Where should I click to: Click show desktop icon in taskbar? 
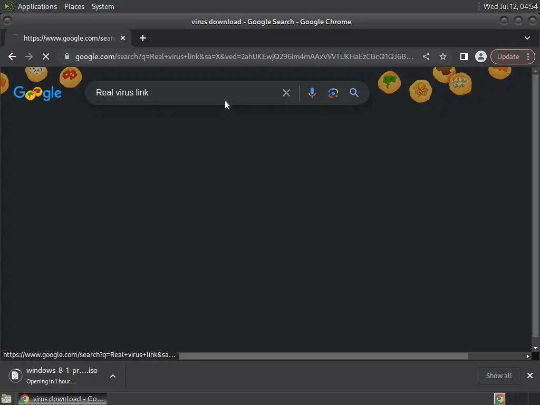(x=6, y=399)
